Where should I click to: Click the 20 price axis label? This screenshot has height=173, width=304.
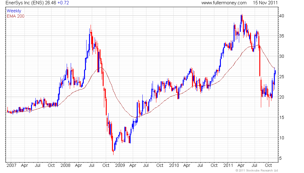pos(282,97)
